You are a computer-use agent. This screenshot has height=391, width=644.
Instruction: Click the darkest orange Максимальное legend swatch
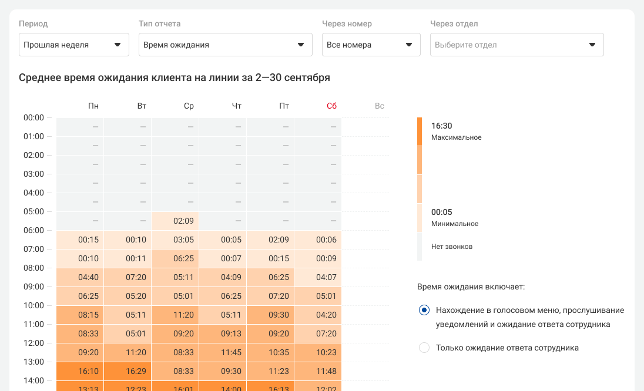pyautogui.click(x=420, y=132)
